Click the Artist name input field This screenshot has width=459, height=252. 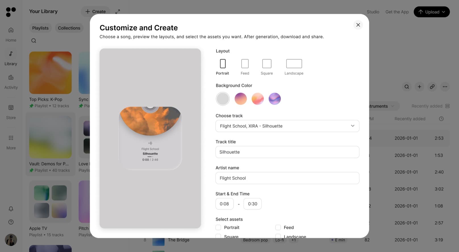pyautogui.click(x=287, y=178)
